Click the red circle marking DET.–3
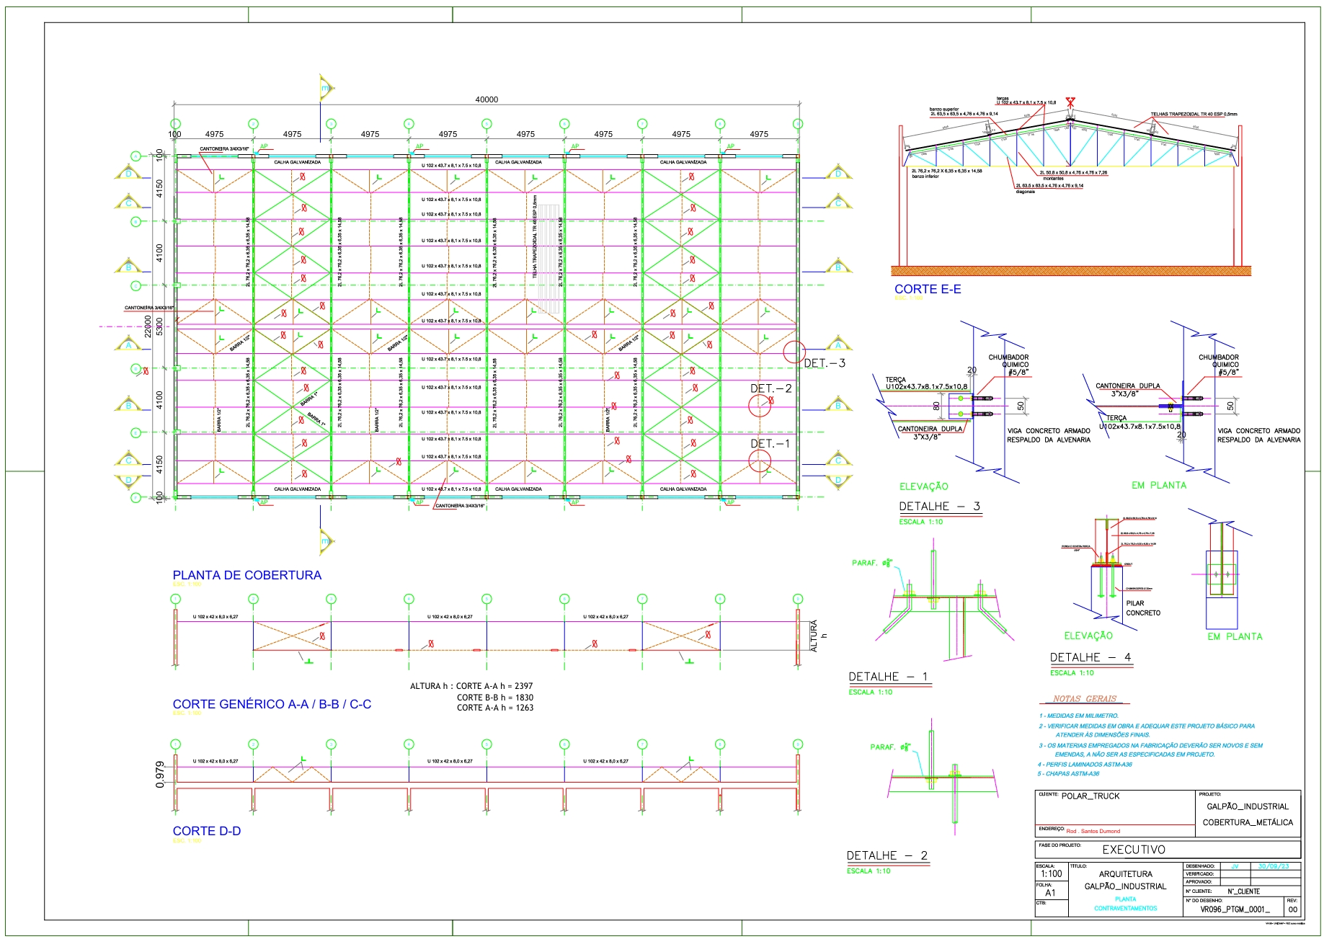1324x939 pixels. [794, 352]
